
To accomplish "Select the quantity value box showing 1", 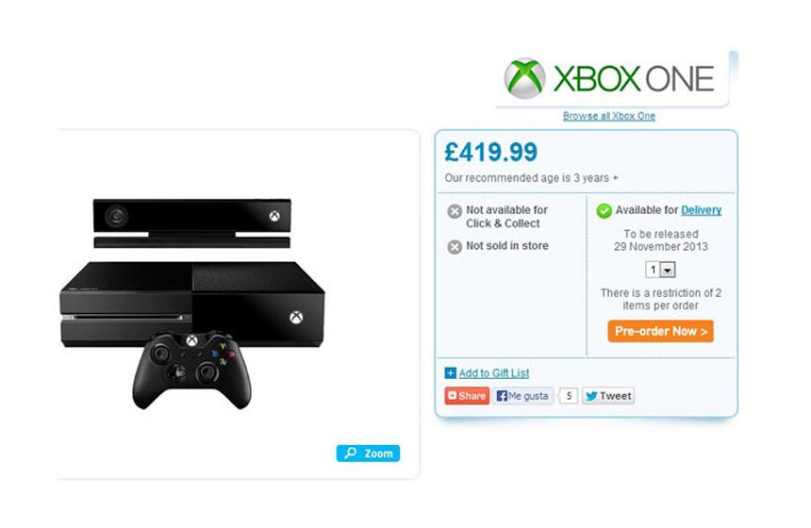I will click(x=654, y=270).
